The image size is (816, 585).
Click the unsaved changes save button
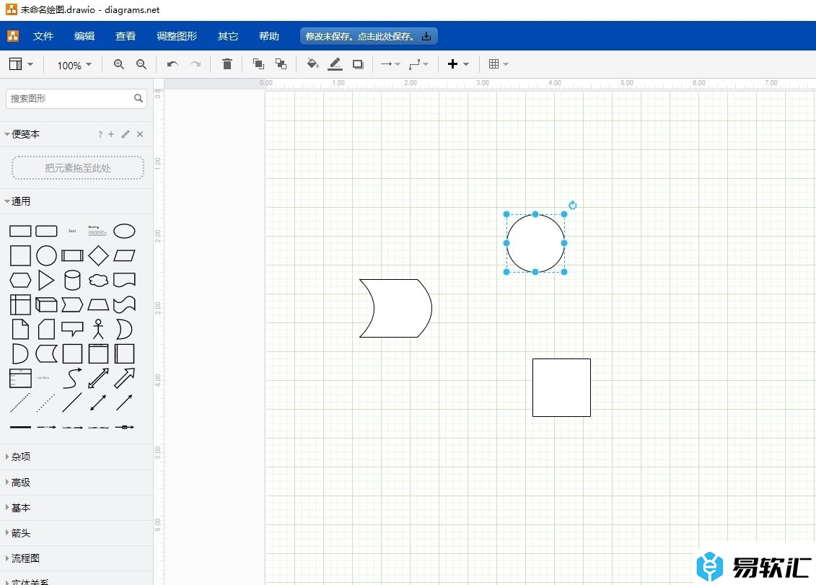pyautogui.click(x=369, y=36)
